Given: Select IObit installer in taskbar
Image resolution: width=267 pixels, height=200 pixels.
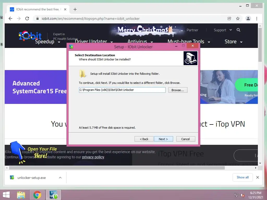Looking at the screenshot, I should click(53, 195).
